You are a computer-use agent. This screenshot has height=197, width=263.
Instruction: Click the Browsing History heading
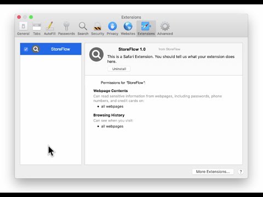click(x=109, y=115)
